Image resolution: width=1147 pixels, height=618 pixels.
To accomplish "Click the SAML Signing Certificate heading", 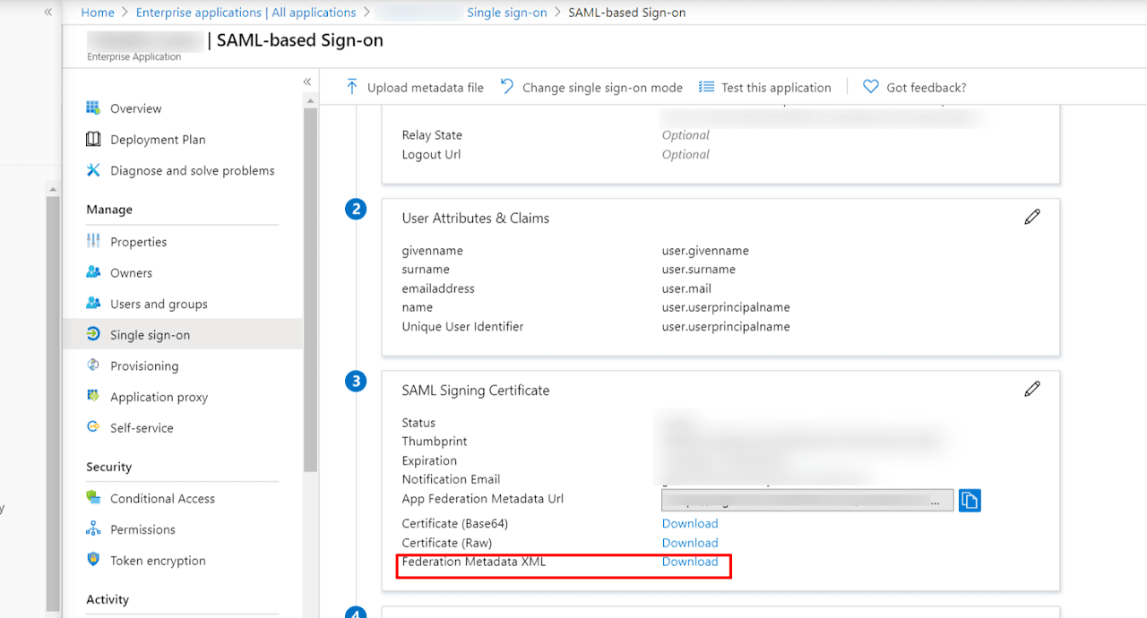I will click(x=476, y=391).
